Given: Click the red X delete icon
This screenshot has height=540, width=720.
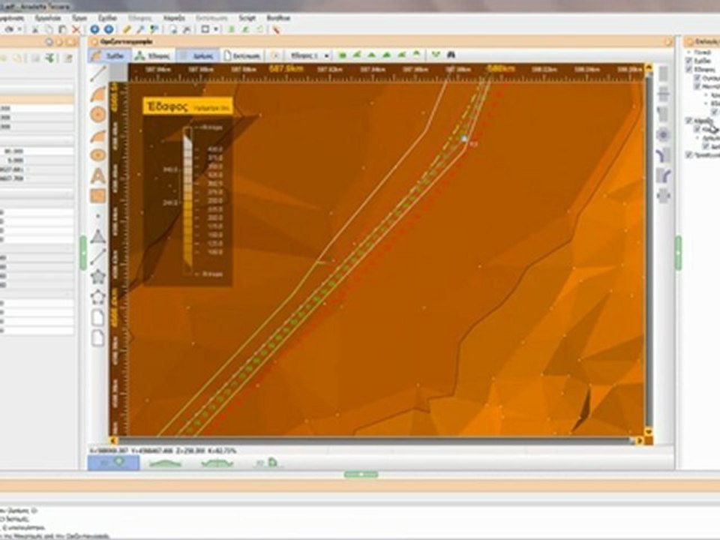Looking at the screenshot, I should (76, 29).
